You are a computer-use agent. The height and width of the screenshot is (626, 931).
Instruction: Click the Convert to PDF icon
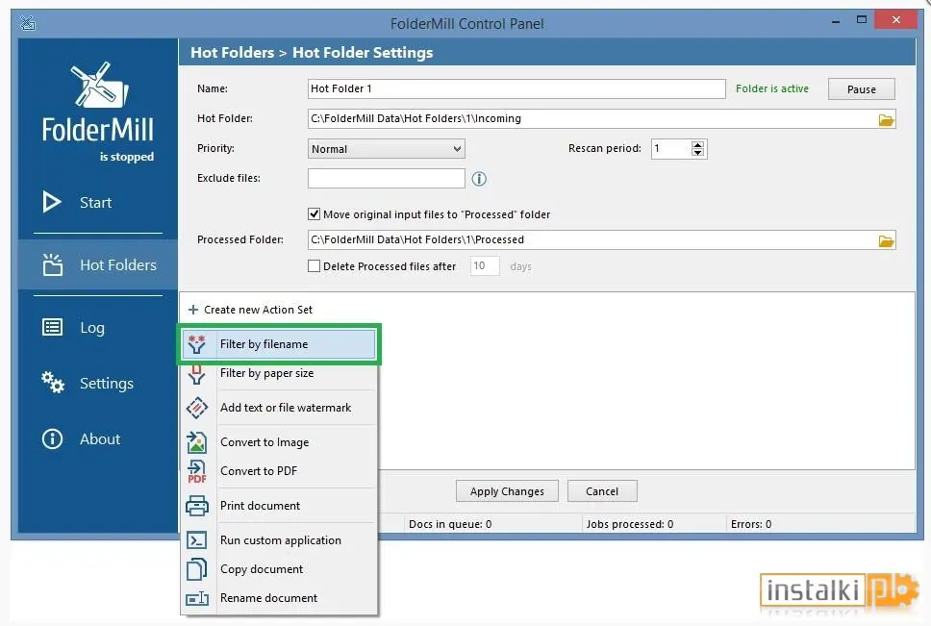coord(196,471)
